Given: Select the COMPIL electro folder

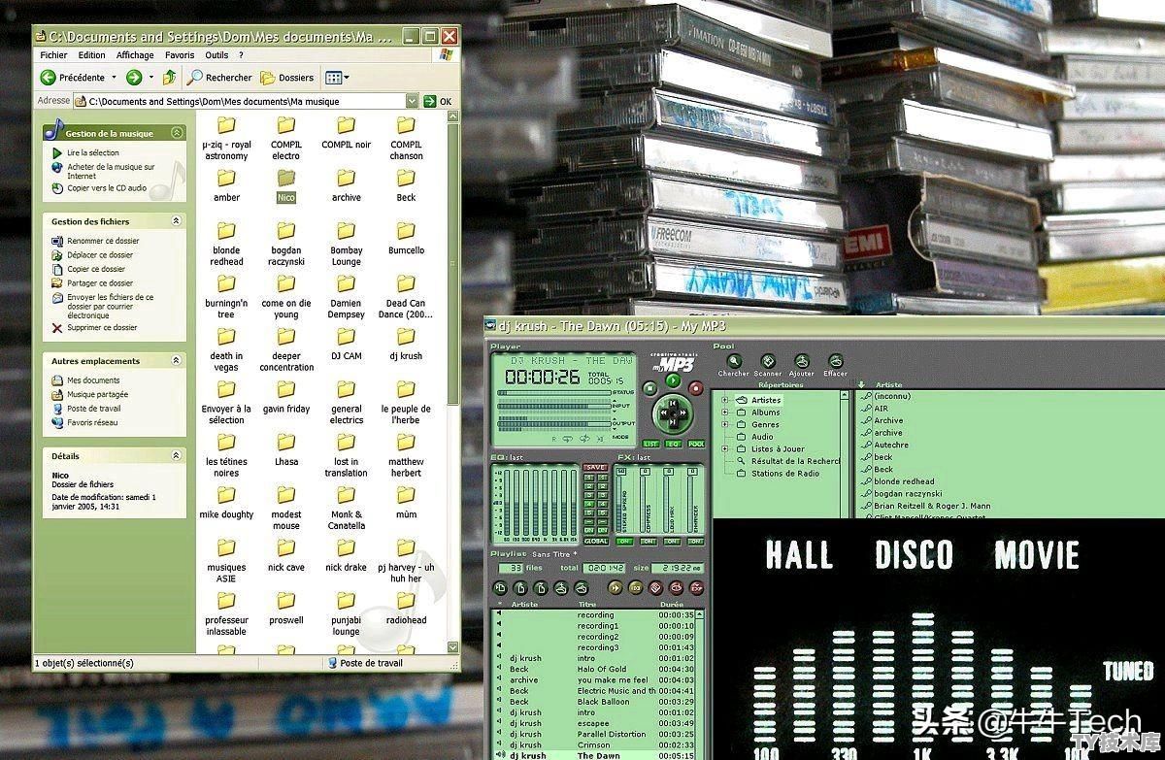Looking at the screenshot, I should (285, 137).
